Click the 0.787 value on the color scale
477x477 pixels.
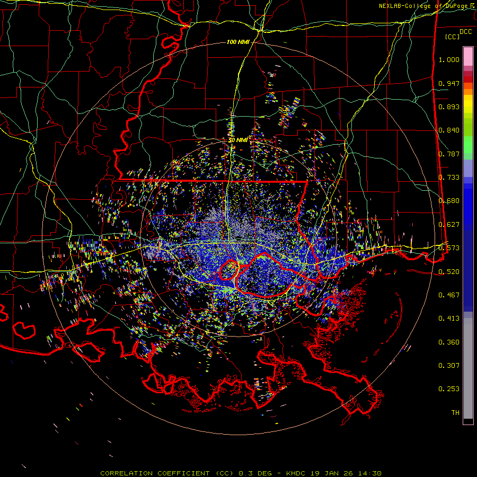(x=449, y=154)
